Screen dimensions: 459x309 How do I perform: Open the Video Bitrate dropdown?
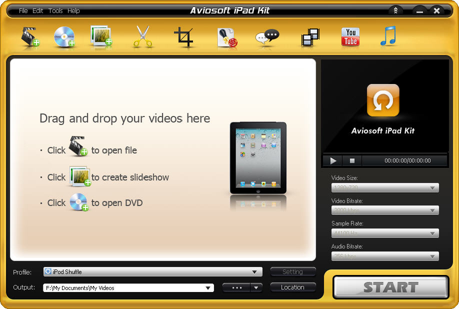click(385, 210)
